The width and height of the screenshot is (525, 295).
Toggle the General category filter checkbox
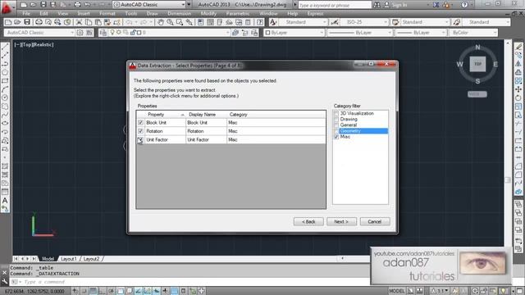336,125
